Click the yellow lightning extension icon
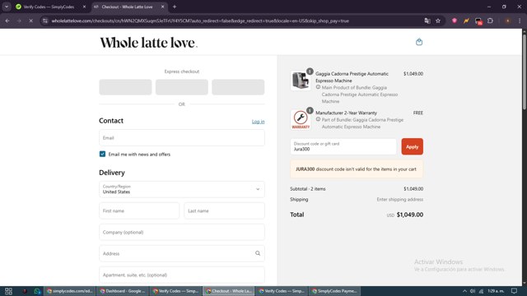The width and height of the screenshot is (527, 296). [466, 21]
